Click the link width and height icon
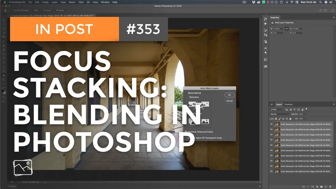336x189 pixels. click(x=287, y=29)
